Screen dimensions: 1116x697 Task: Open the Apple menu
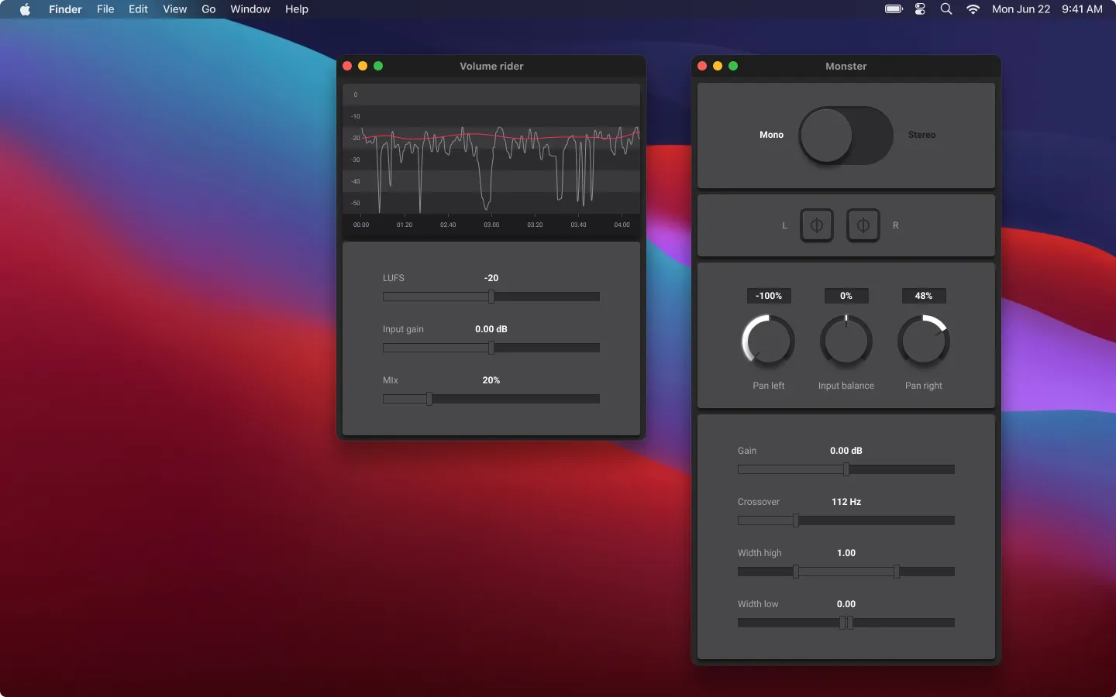coord(25,9)
